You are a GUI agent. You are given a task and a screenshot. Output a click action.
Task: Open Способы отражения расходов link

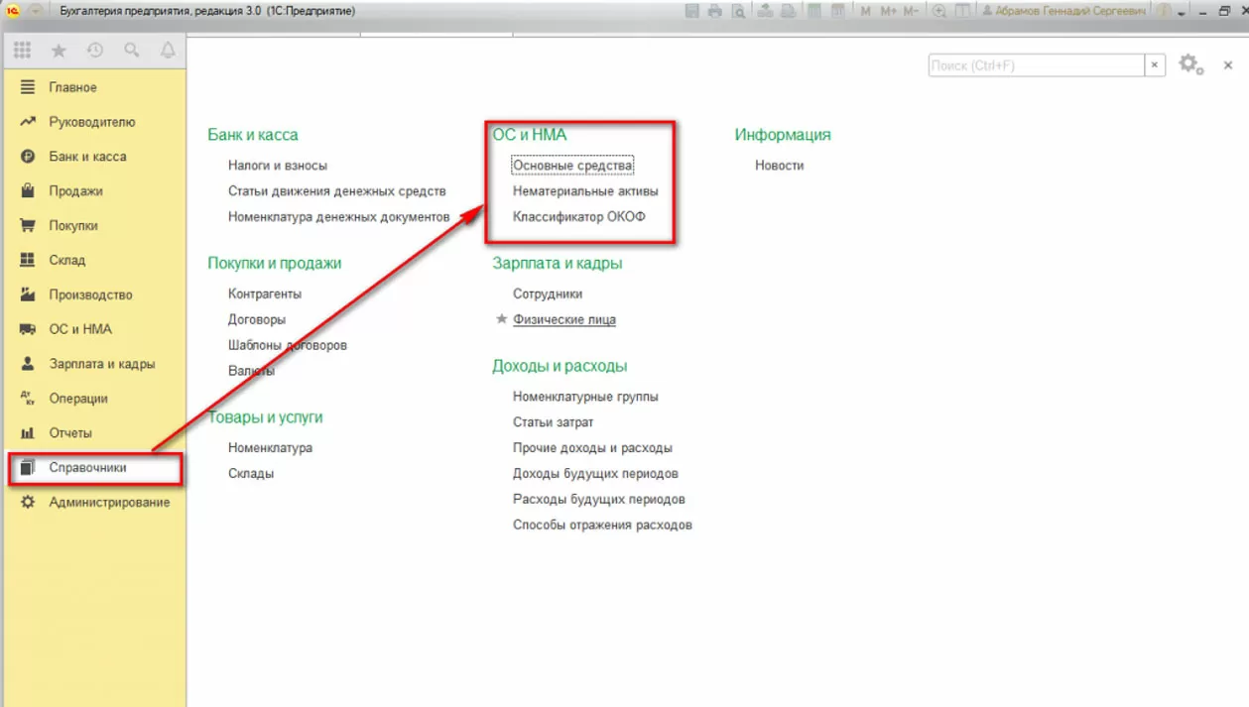602,526
